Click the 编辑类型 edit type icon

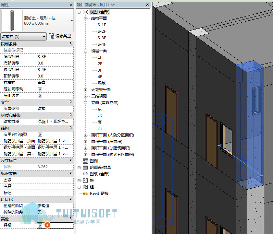point(51,36)
